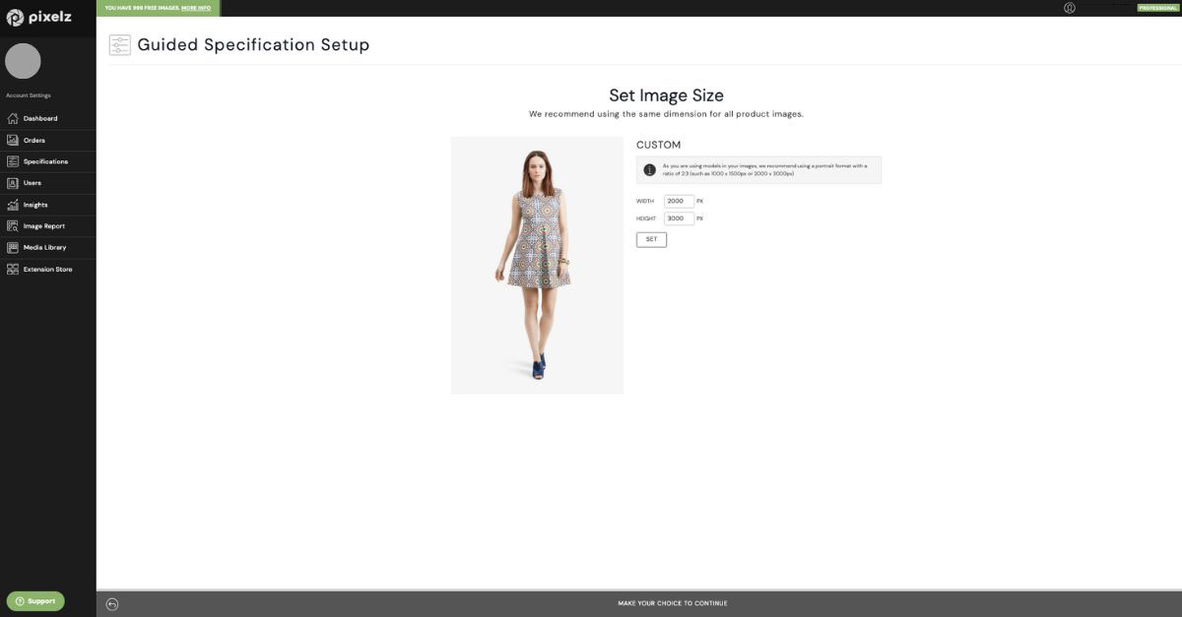Click the model dress preview image
Viewport: 1182px width, 617px height.
pyautogui.click(x=537, y=266)
